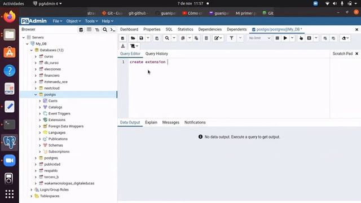Open the Query Tool icon in Browser header

pos(81,30)
